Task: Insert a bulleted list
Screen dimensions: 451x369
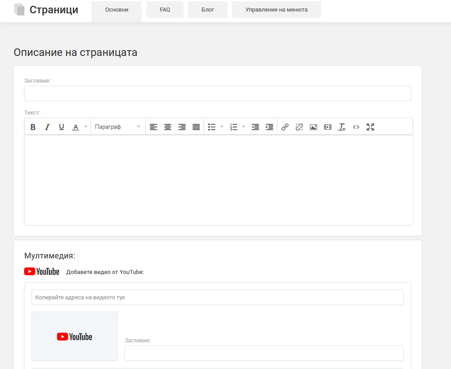Action: coord(212,127)
